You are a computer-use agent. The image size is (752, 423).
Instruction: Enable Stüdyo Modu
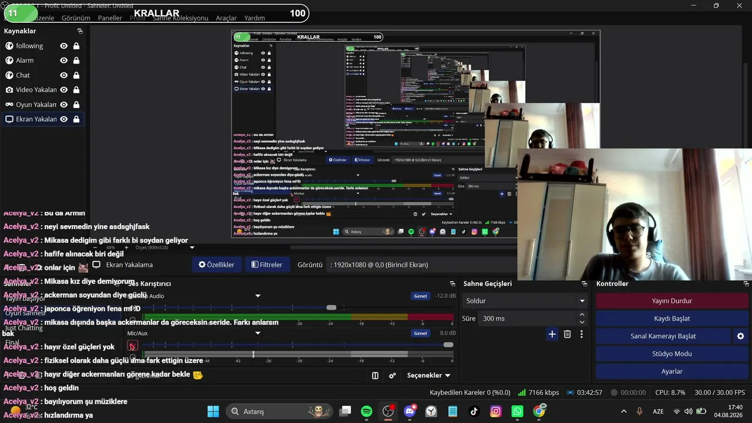pyautogui.click(x=672, y=354)
